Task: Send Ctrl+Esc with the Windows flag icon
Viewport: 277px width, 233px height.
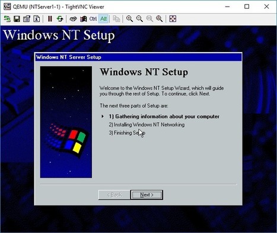Action: [x=83, y=19]
